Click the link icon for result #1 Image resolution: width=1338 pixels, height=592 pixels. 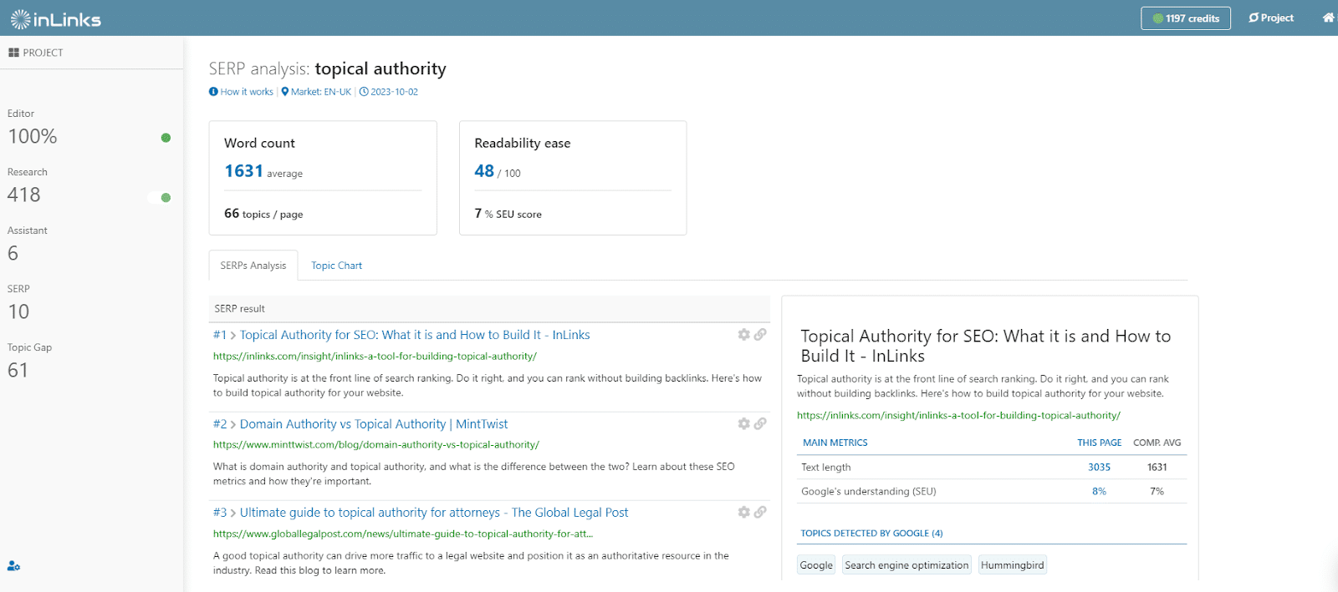tap(760, 334)
